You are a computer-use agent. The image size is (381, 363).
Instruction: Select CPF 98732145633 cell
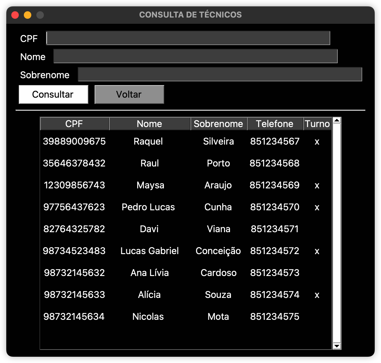[74, 295]
